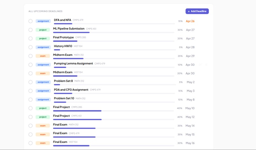
Task: Click the May 3 due date
Action: point(191,91)
